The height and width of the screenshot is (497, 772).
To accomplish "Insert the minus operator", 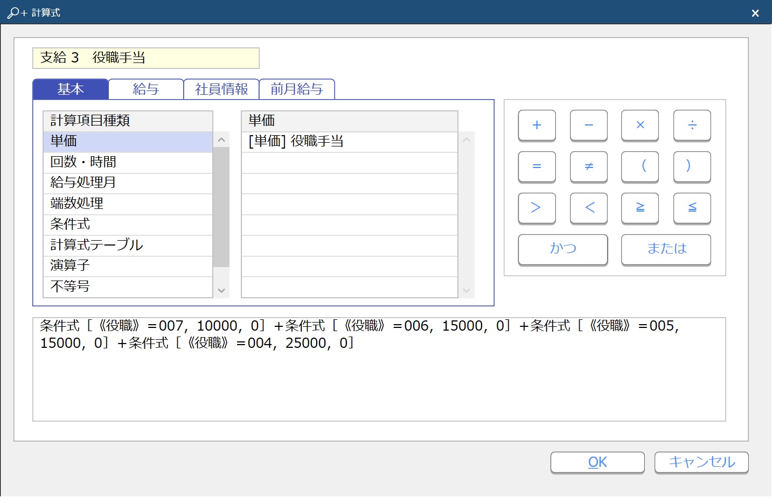I will tap(588, 125).
